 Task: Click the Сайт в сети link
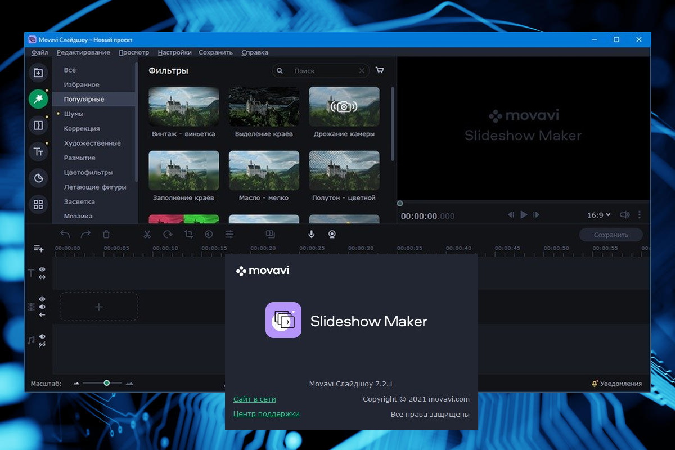255,399
